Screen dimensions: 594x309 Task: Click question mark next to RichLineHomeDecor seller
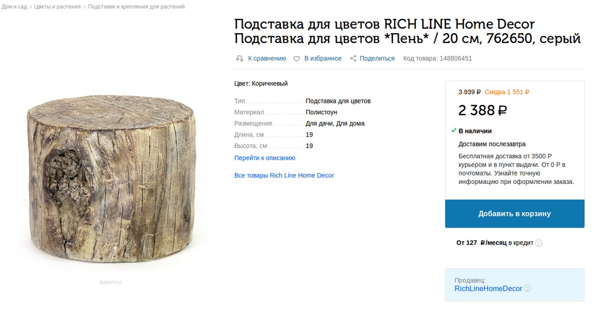click(x=527, y=288)
